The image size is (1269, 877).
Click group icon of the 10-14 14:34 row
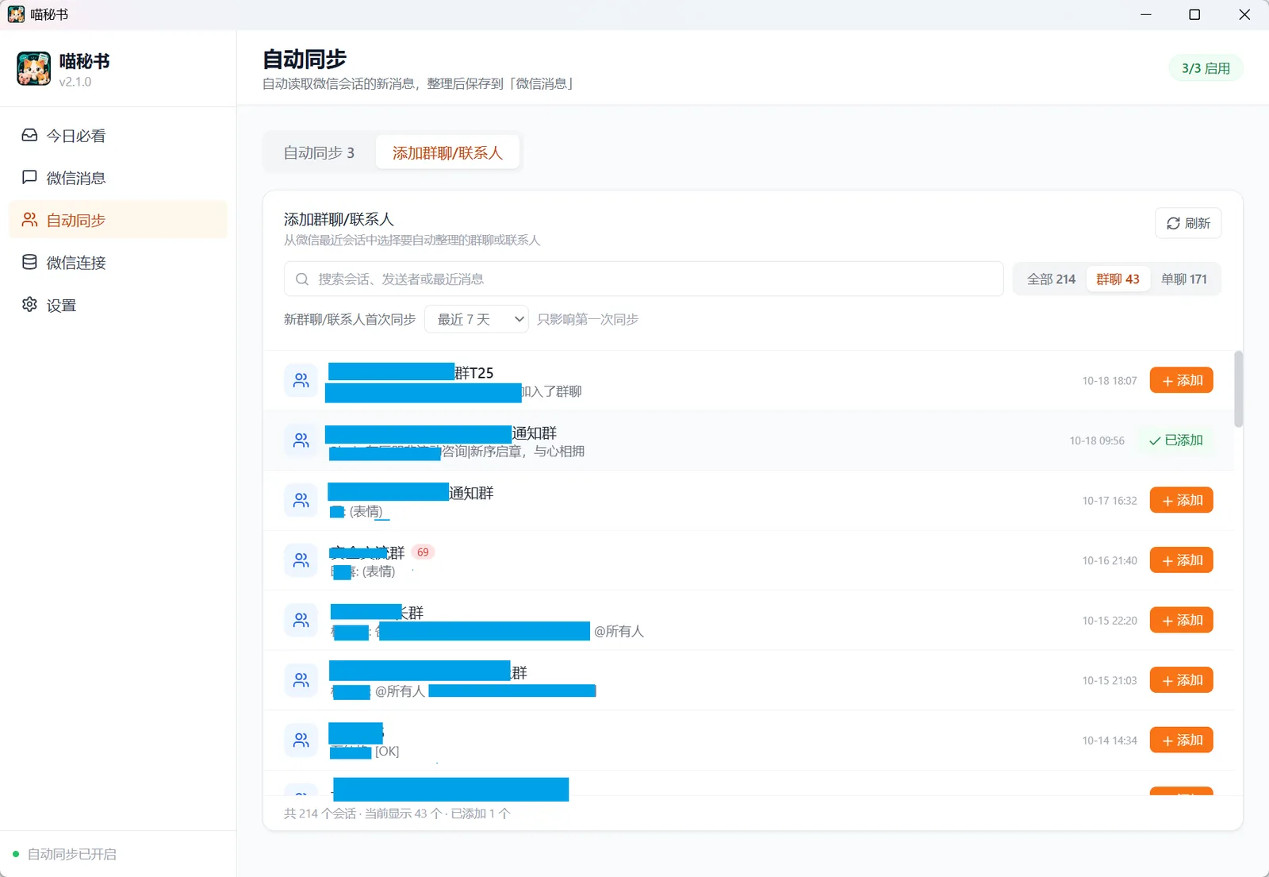point(301,740)
